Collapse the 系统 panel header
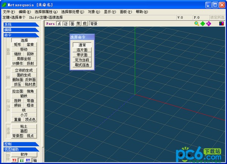Viewport: 227px width, 164px height. tap(21, 25)
